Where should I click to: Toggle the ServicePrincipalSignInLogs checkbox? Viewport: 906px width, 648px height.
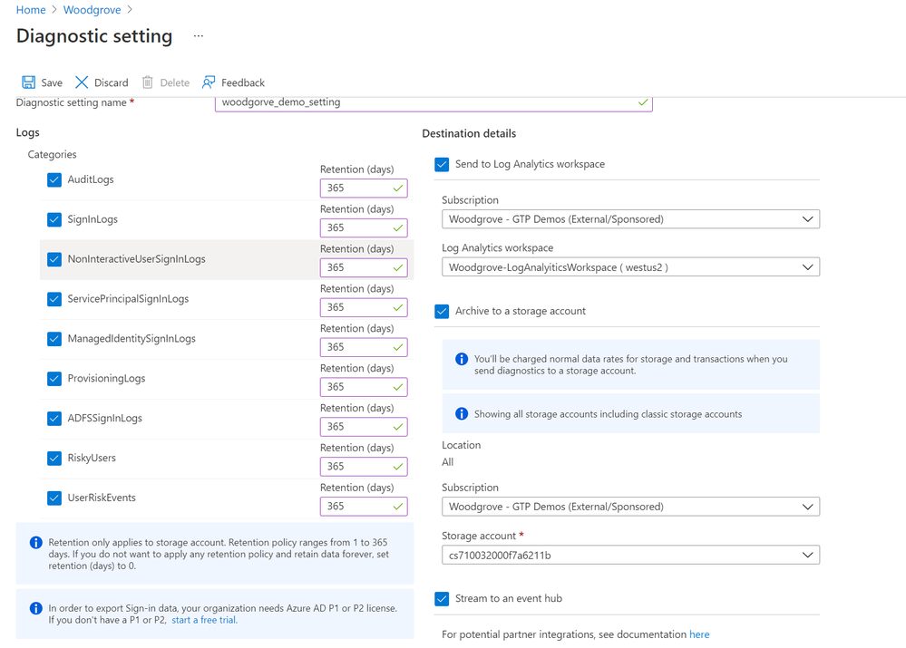54,299
